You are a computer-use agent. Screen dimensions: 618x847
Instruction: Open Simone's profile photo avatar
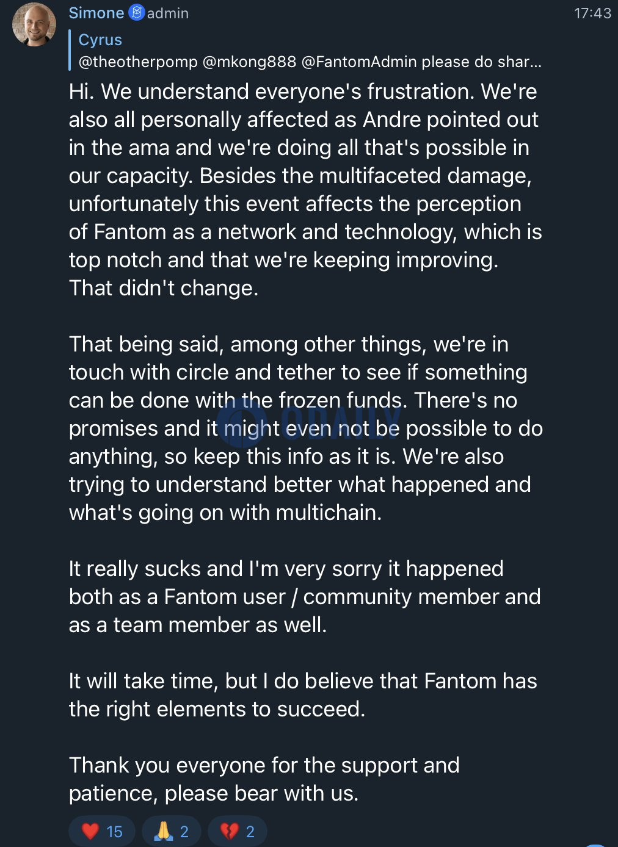(x=34, y=24)
